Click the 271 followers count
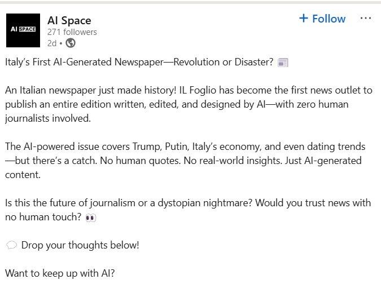Viewport: 381px width, 284px height. 72,32
